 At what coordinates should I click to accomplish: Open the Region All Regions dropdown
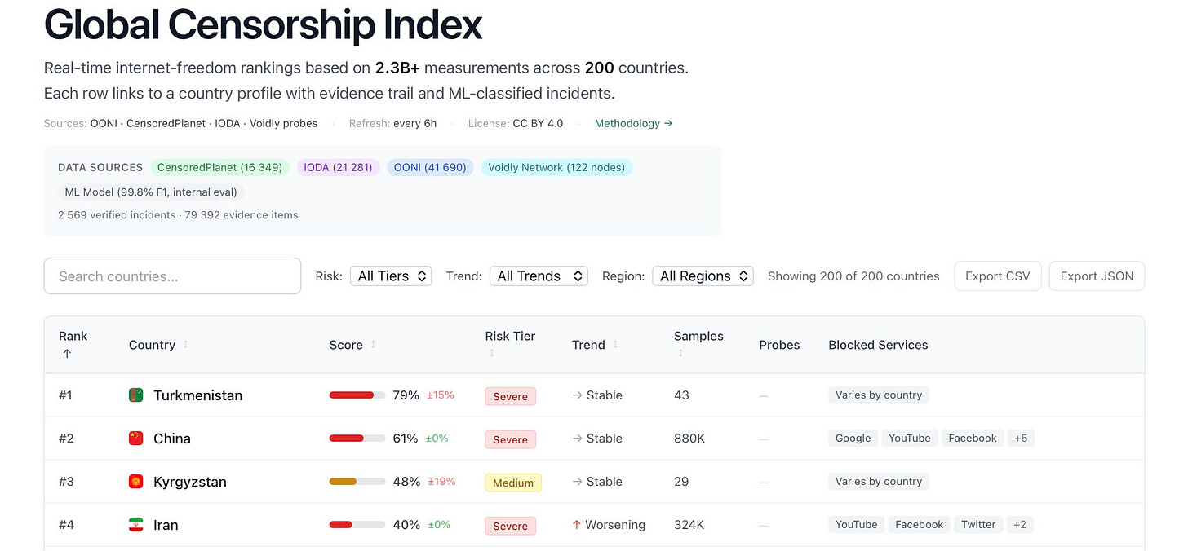(703, 276)
